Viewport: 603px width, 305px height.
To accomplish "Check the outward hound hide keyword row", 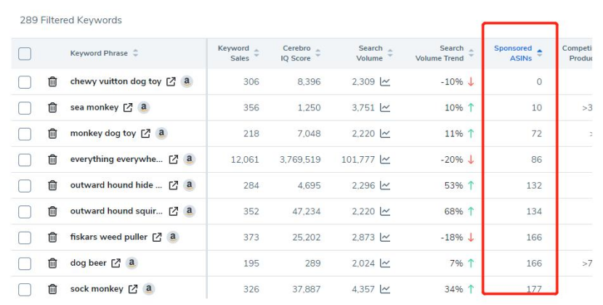I will [25, 185].
